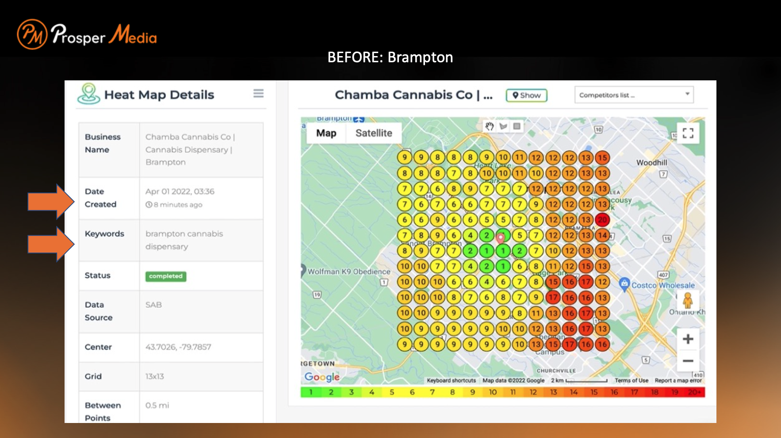Click Report a map error link

click(678, 381)
